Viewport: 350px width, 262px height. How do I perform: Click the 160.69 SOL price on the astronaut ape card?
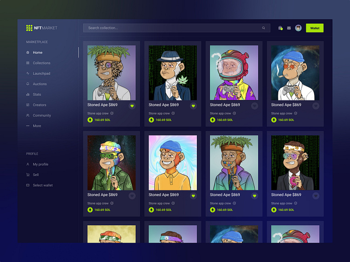point(225,120)
